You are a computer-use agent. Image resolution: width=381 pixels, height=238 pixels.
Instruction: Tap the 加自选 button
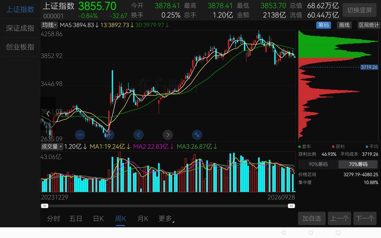312,218
